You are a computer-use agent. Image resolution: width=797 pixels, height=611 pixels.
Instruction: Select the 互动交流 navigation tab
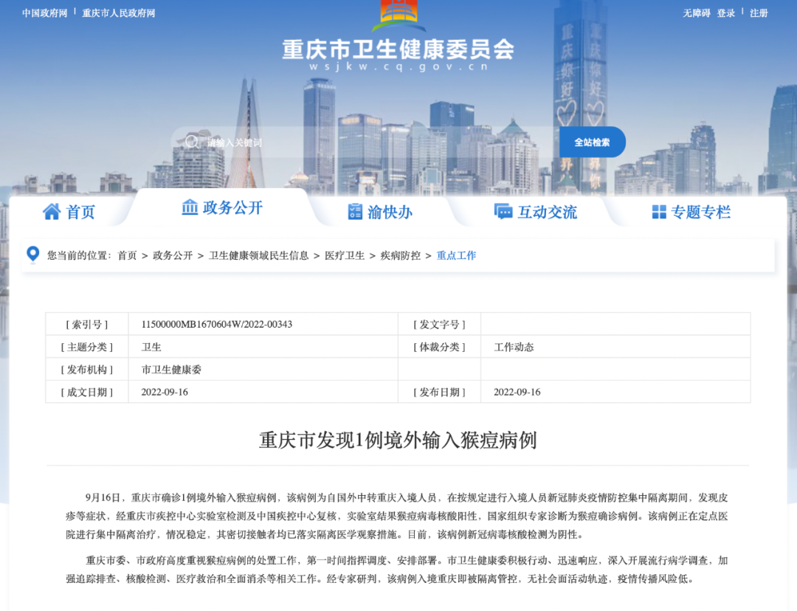536,212
